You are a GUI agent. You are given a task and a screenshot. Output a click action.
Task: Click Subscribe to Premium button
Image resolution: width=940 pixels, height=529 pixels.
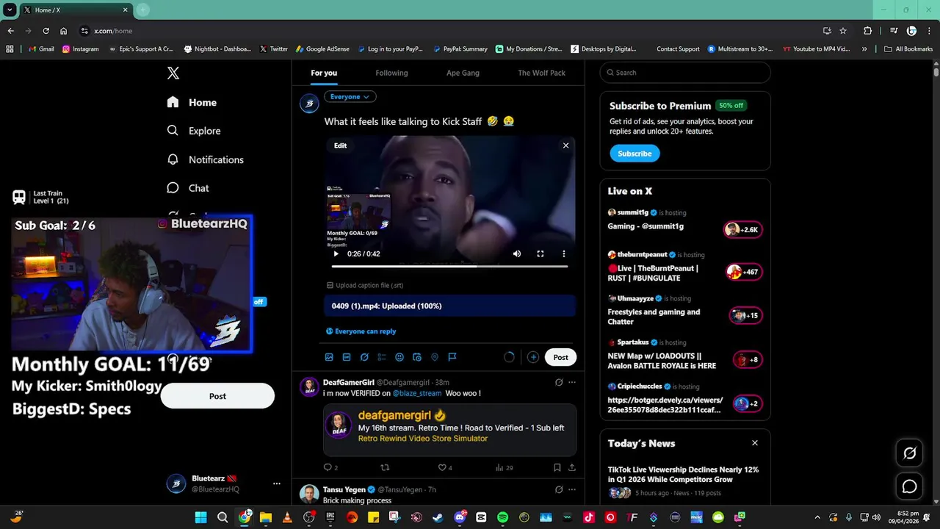coord(634,154)
